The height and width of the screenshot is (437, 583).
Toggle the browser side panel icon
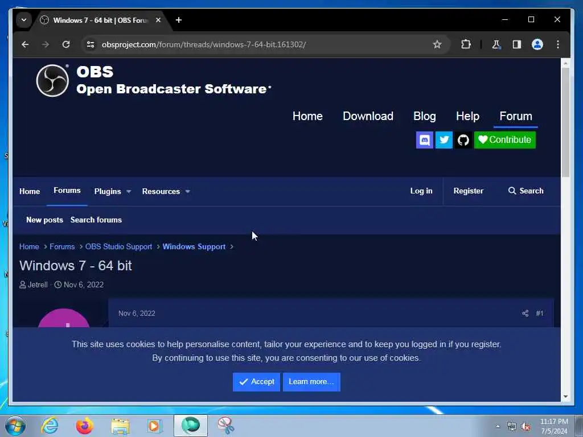pyautogui.click(x=517, y=44)
